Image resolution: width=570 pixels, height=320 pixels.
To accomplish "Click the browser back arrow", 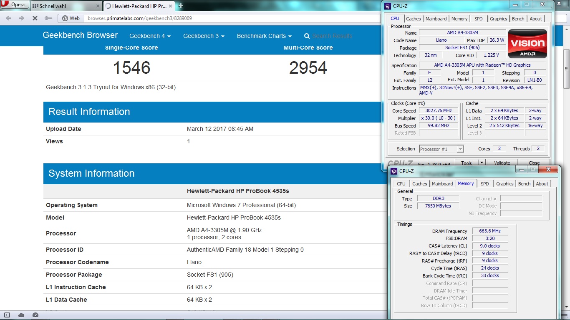I will pyautogui.click(x=8, y=18).
